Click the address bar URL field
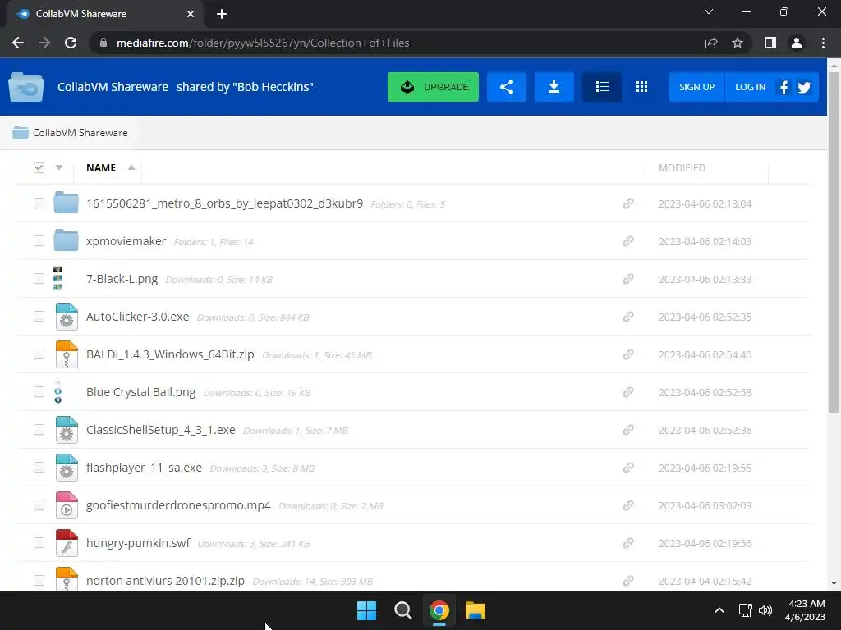The image size is (841, 630). coord(396,43)
